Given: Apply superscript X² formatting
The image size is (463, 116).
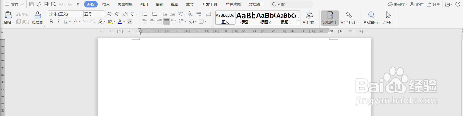Looking at the screenshot, I should coord(85,22).
